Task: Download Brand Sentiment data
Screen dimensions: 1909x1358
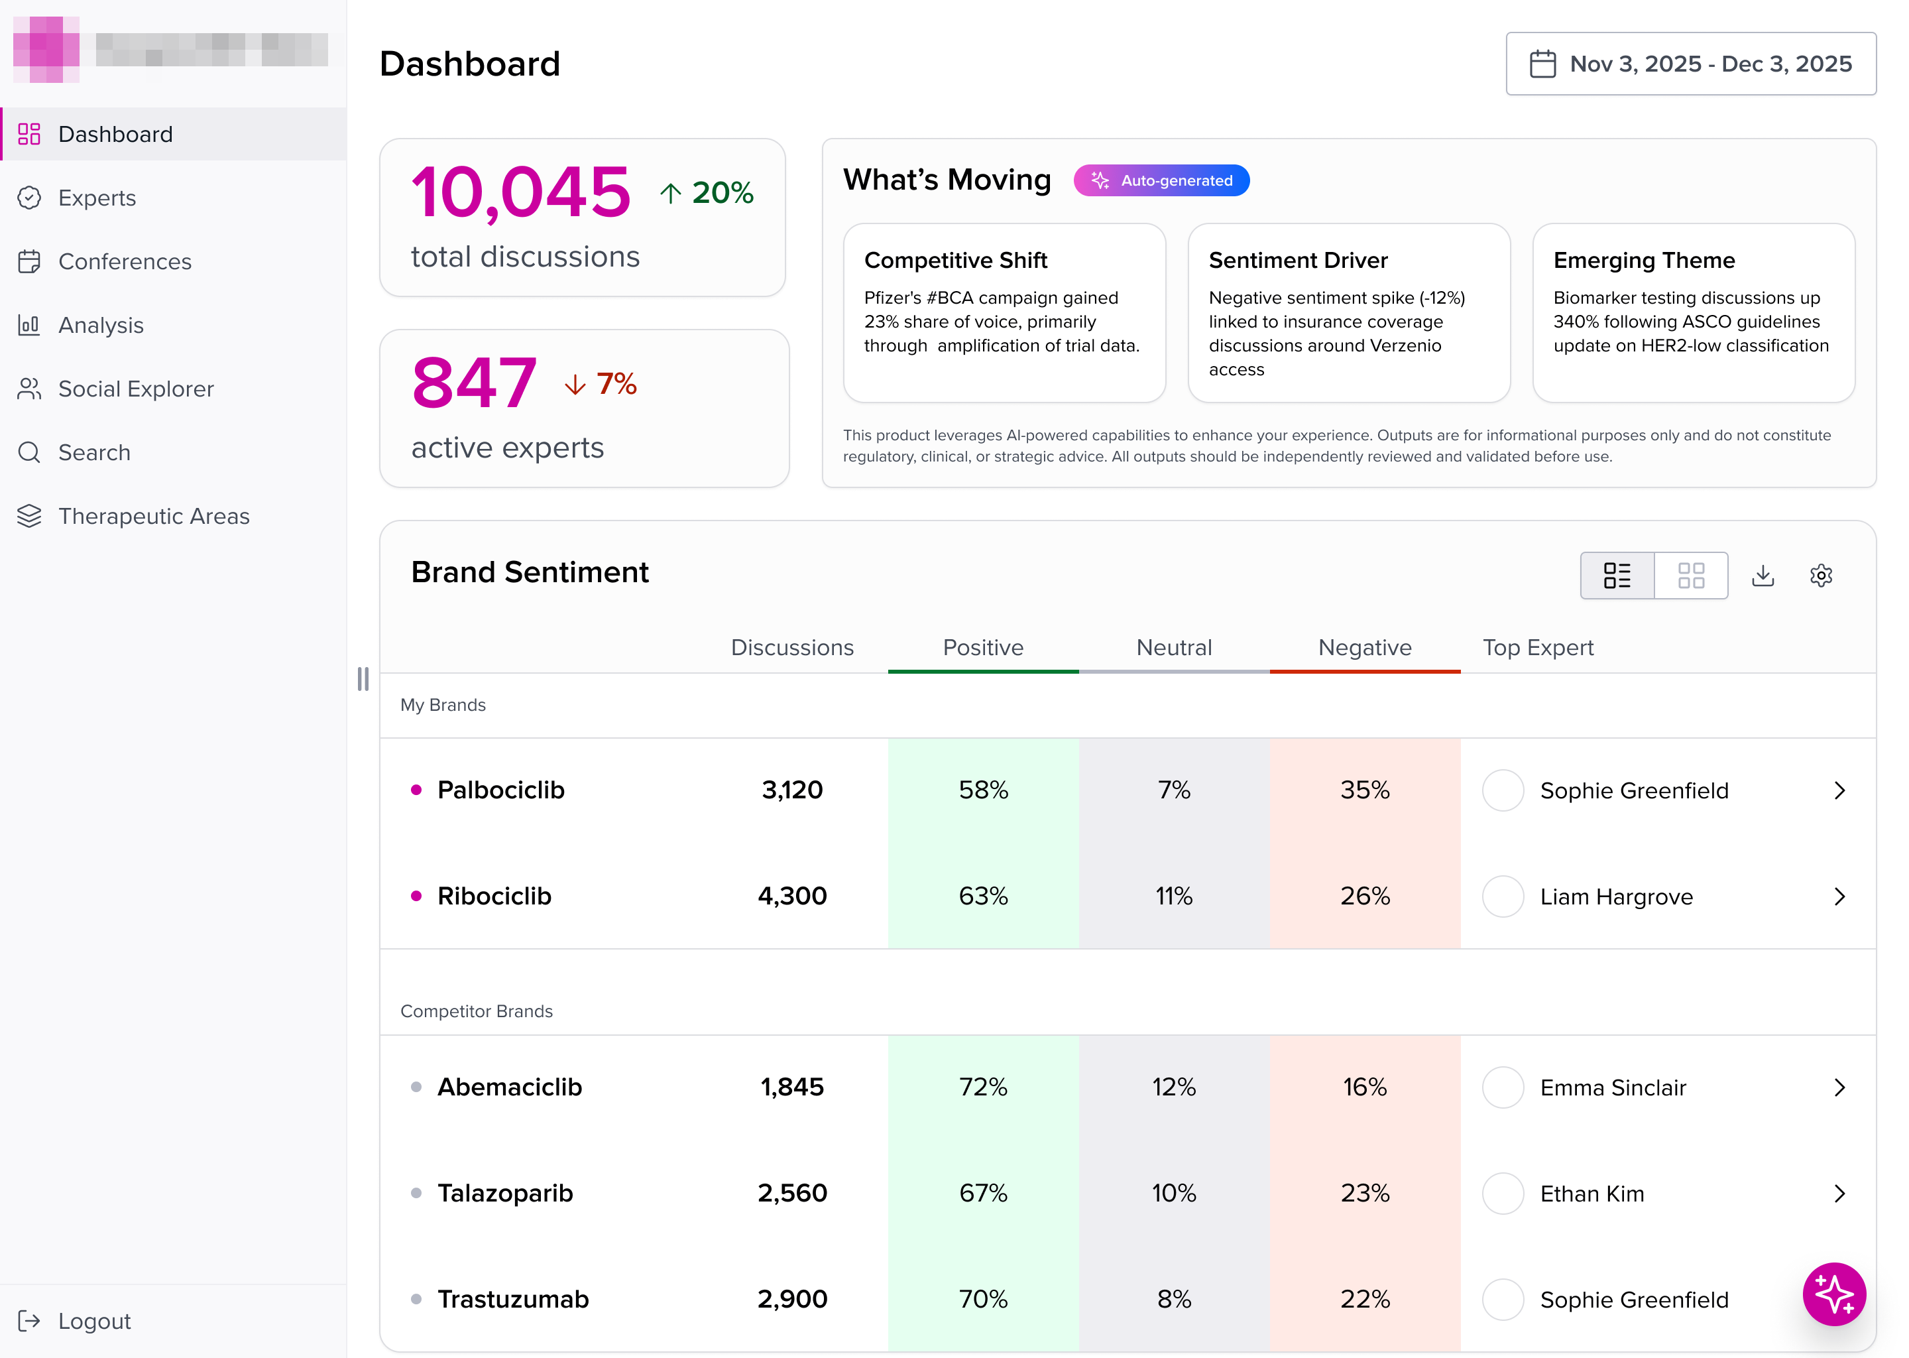Action: coord(1763,576)
